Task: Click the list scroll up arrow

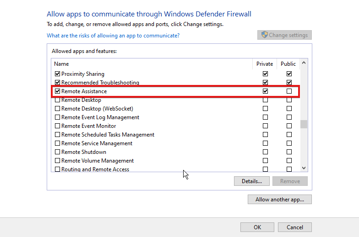Action: click(x=304, y=63)
